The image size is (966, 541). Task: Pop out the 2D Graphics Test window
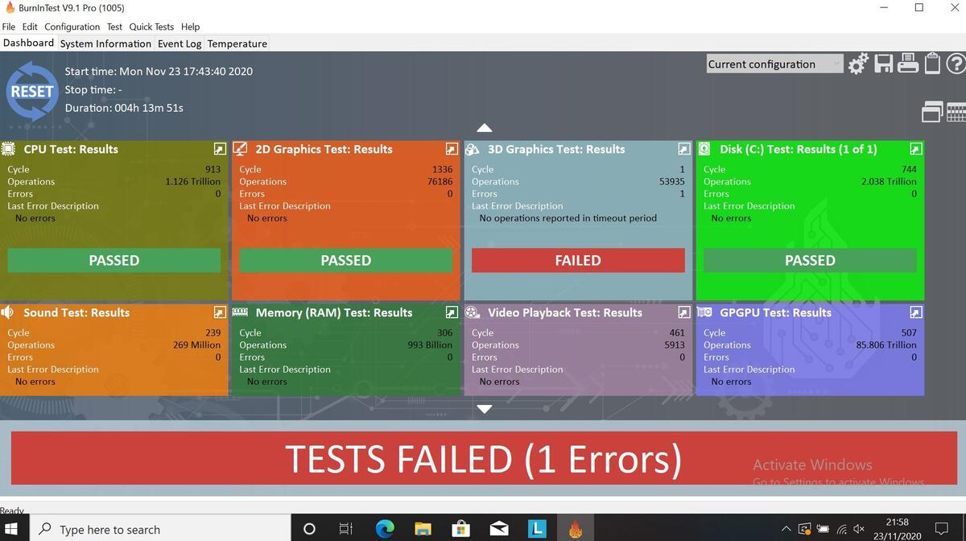point(452,149)
